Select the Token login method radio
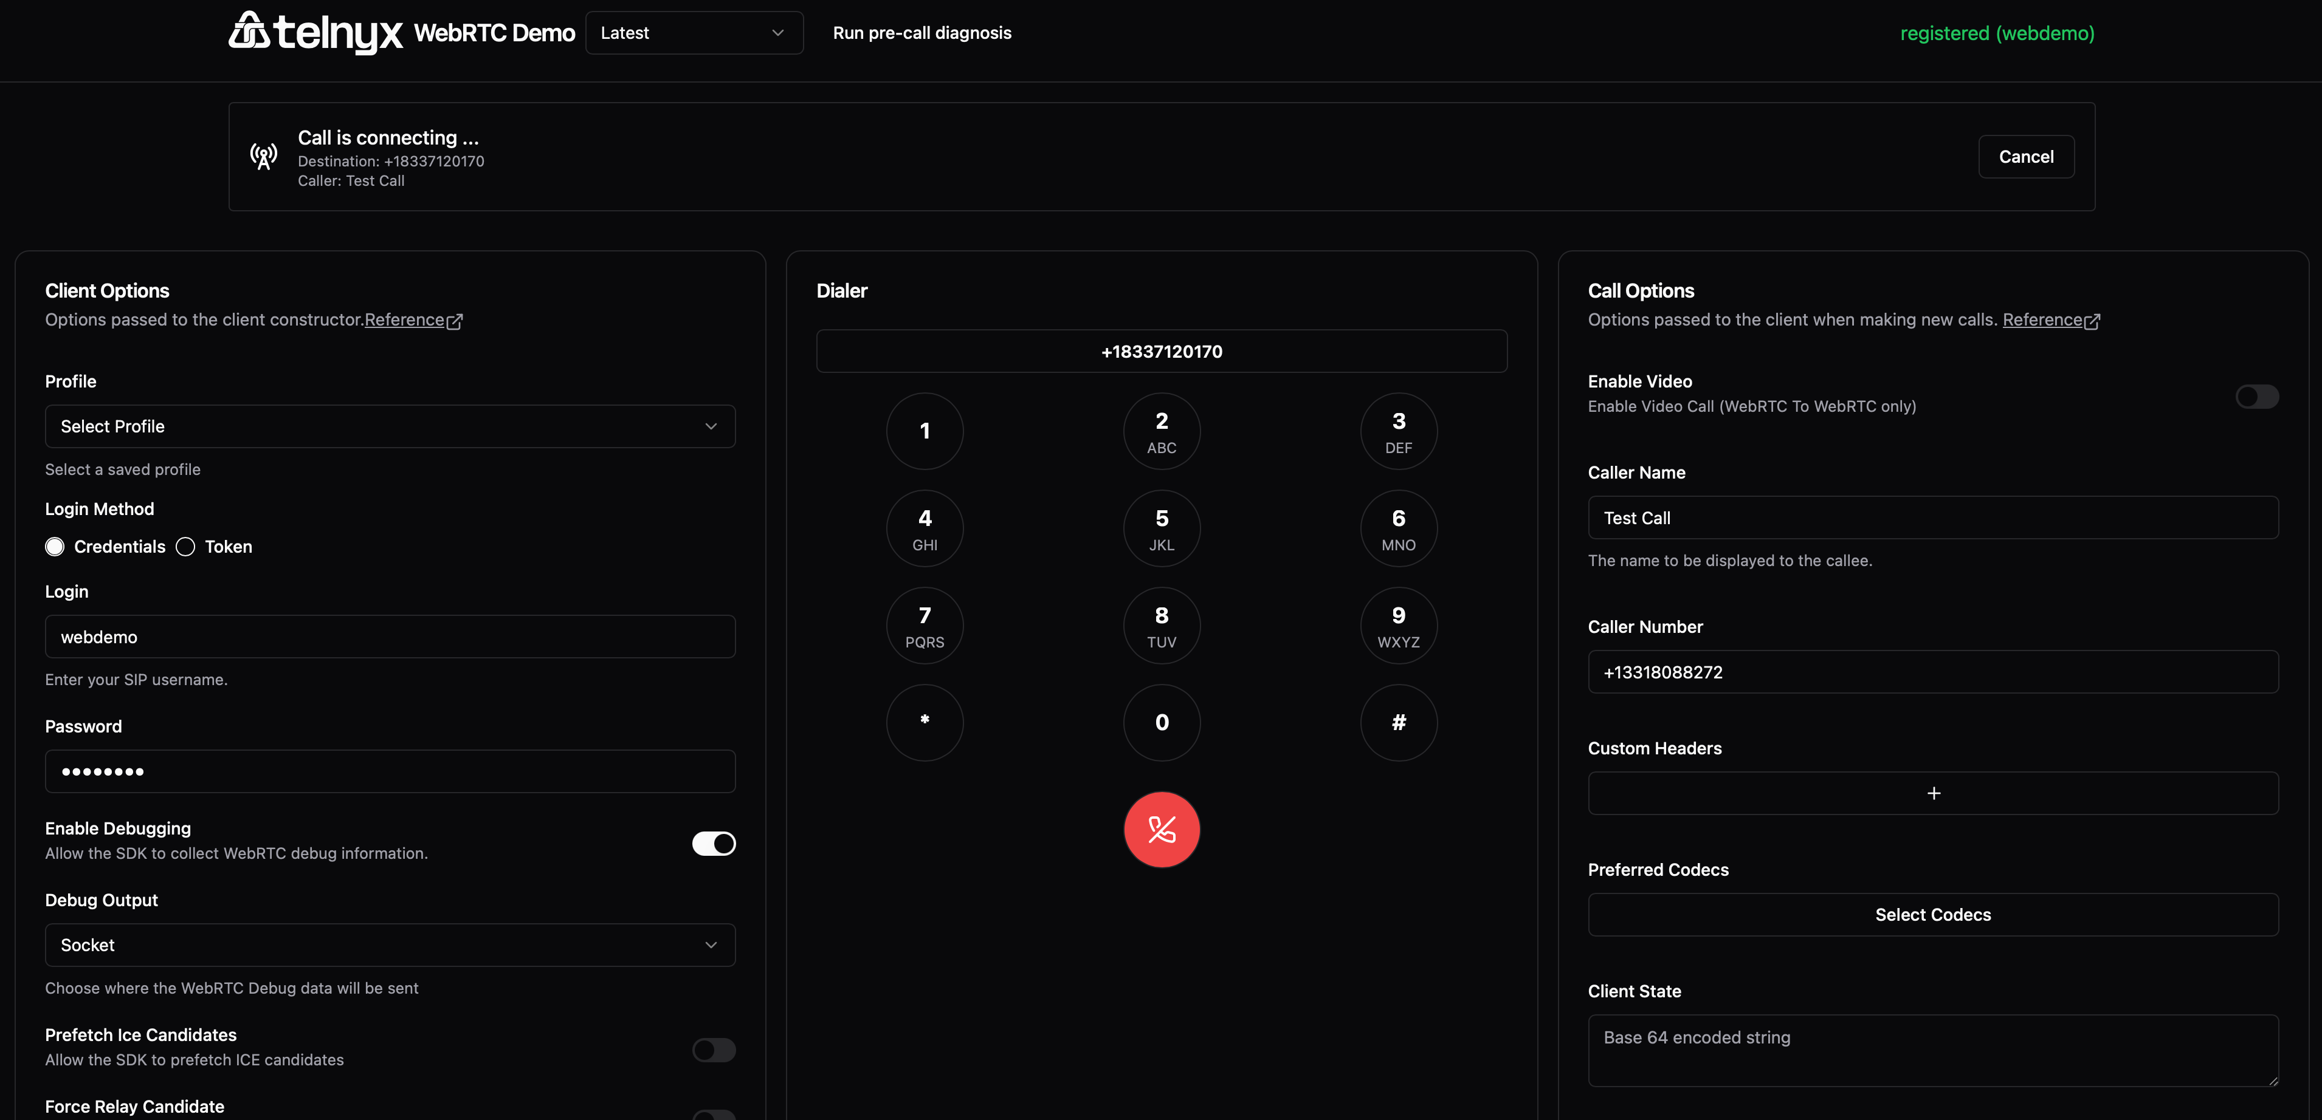Image resolution: width=2322 pixels, height=1120 pixels. [185, 547]
